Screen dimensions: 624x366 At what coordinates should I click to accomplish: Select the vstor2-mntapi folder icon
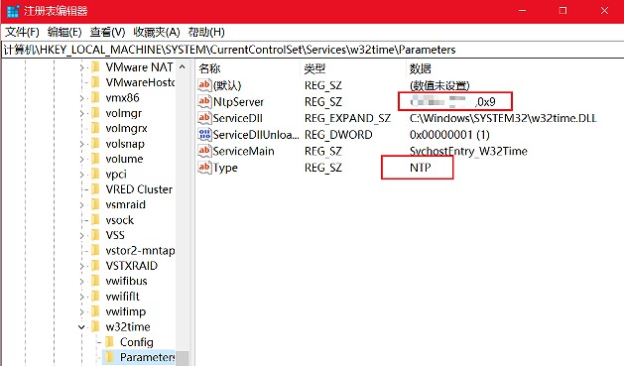(x=95, y=250)
